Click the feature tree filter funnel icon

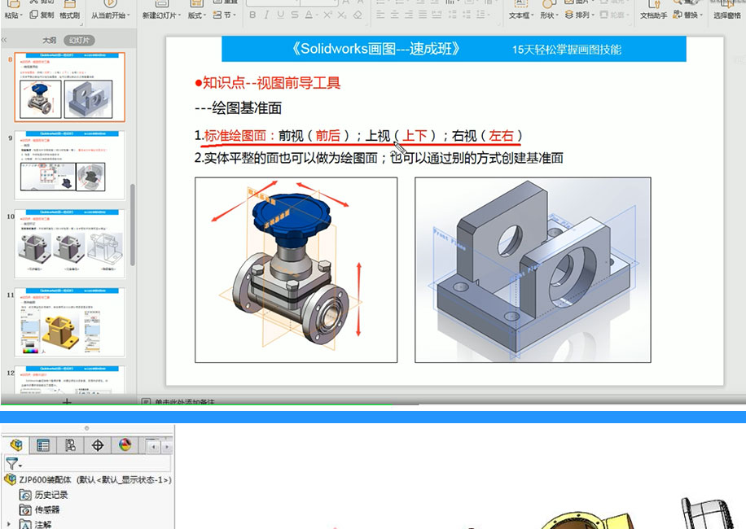(11, 463)
